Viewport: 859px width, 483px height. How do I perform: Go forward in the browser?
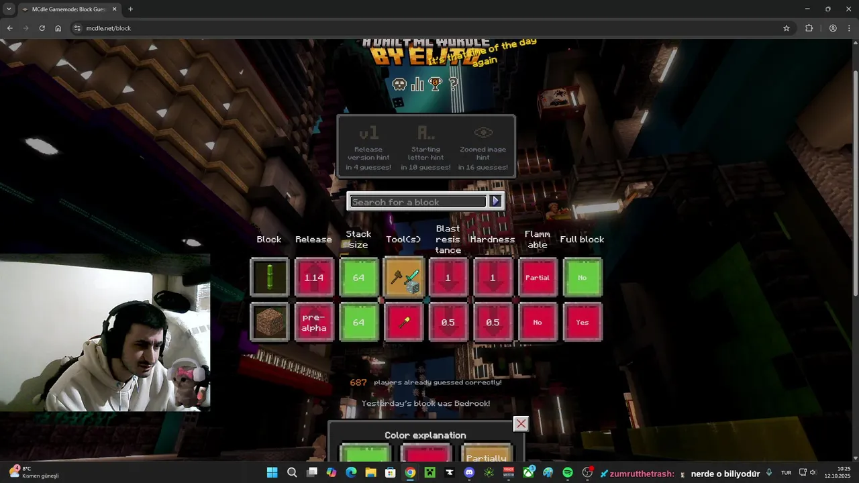pyautogui.click(x=26, y=28)
